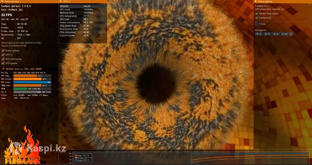Click the A:128 alpha value field
The width and height of the screenshot is (312, 165).
pyautogui.click(x=284, y=34)
